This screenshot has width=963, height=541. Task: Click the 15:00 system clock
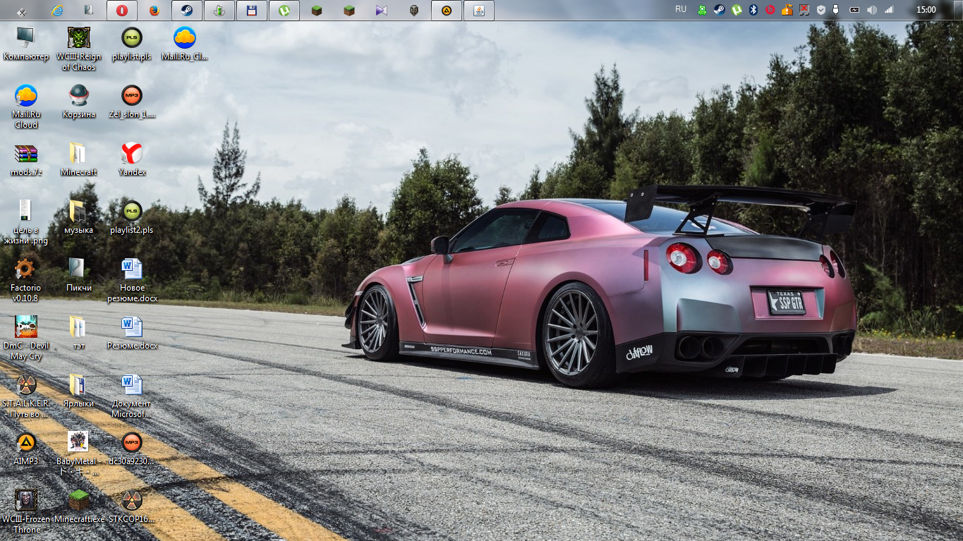926,10
